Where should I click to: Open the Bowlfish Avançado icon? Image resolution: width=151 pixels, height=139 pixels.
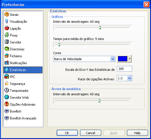pos(7,118)
